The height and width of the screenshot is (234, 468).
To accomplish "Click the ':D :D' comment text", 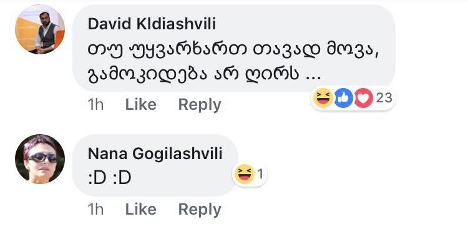I will (x=110, y=178).
